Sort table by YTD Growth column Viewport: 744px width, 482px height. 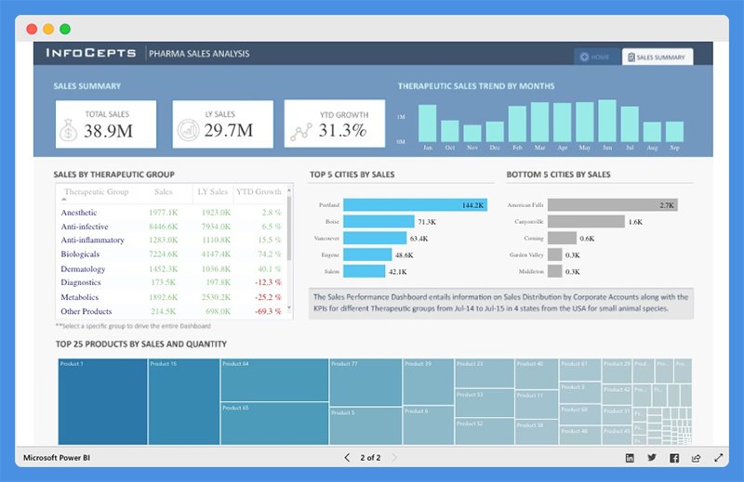[x=258, y=192]
